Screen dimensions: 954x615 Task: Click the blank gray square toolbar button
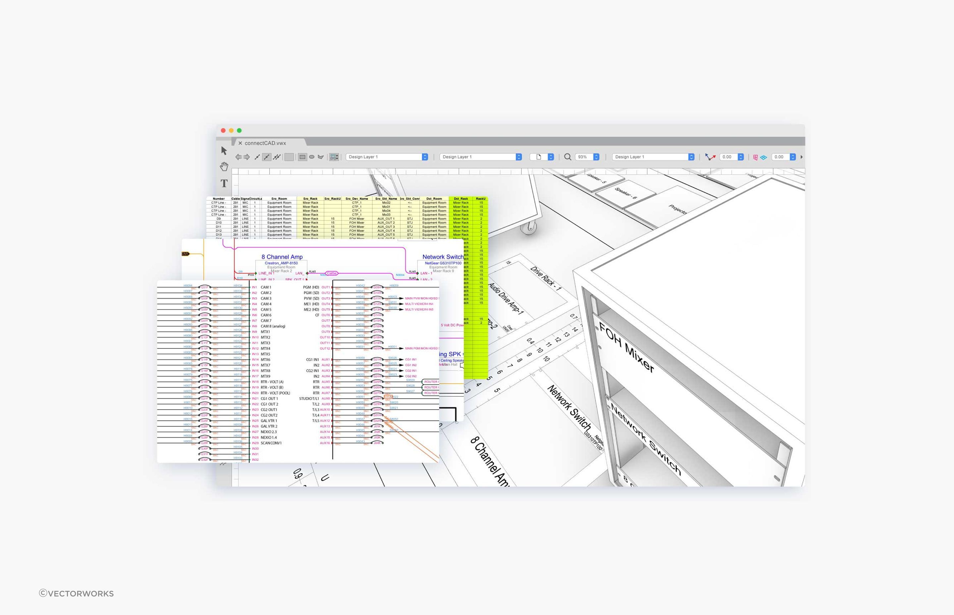click(289, 157)
